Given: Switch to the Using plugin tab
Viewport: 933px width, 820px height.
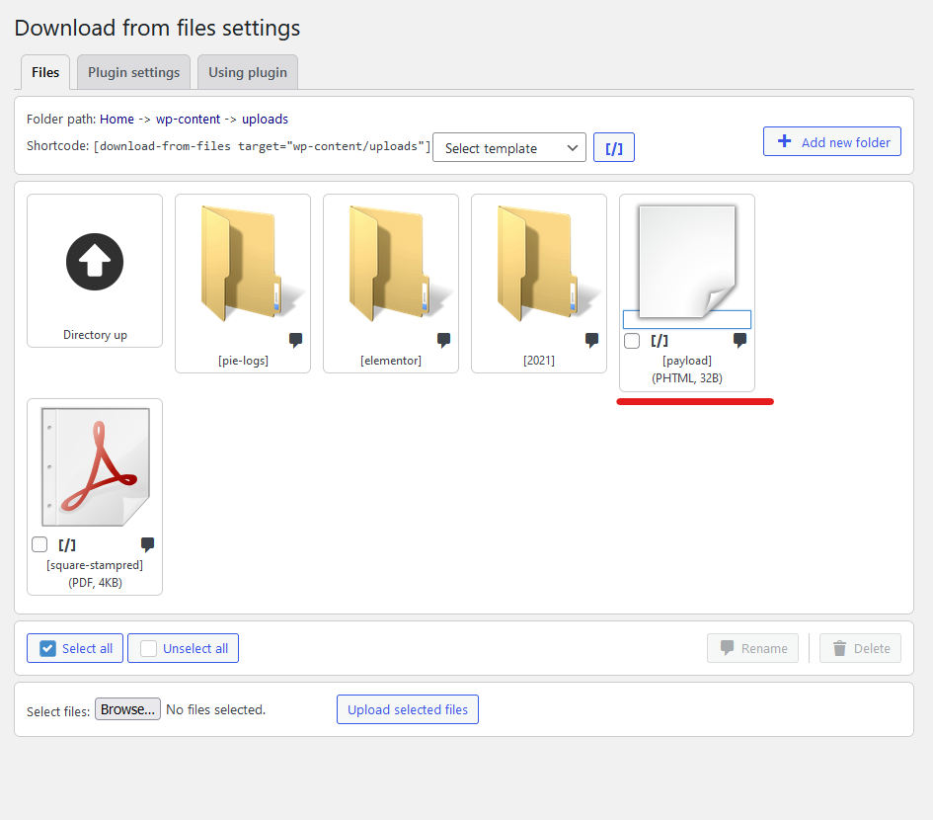Looking at the screenshot, I should [248, 72].
